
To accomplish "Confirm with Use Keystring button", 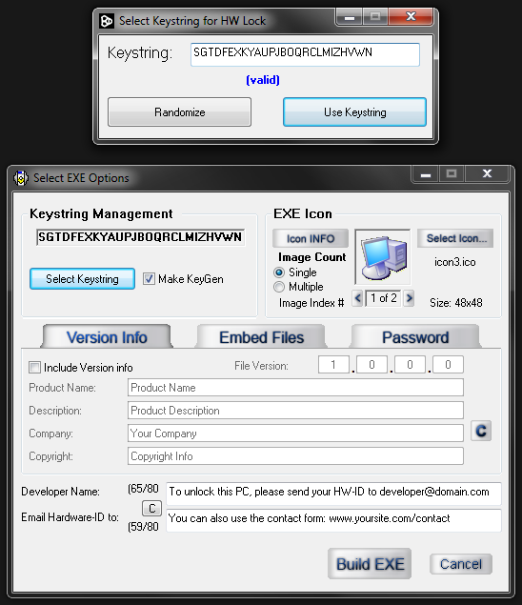I will coord(354,112).
